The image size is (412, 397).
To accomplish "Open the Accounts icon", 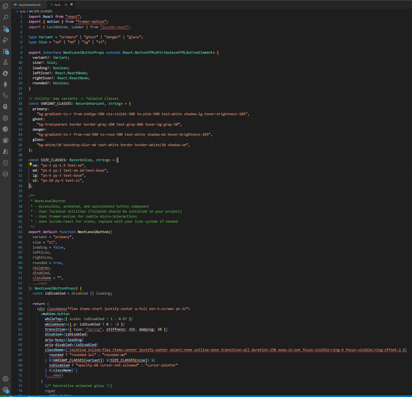I will tap(5, 379).
